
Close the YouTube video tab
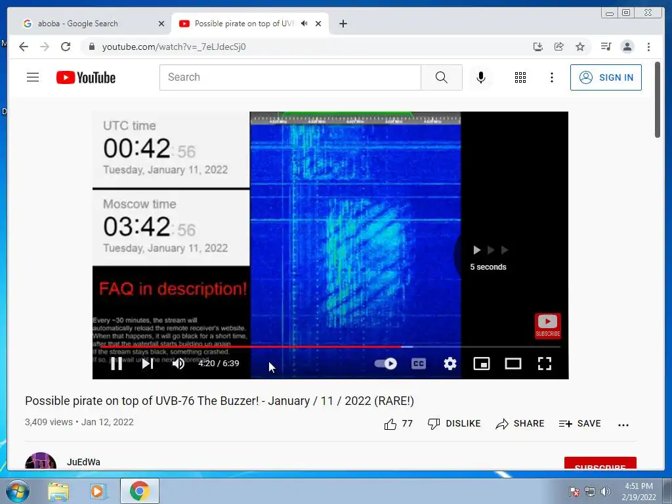pos(318,24)
